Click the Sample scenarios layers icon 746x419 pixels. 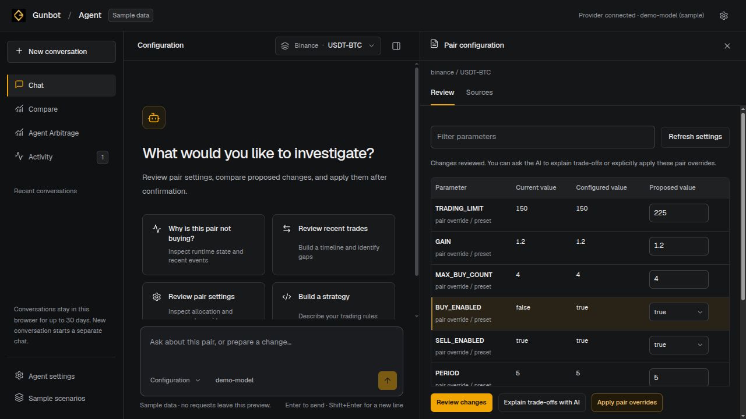pos(19,398)
